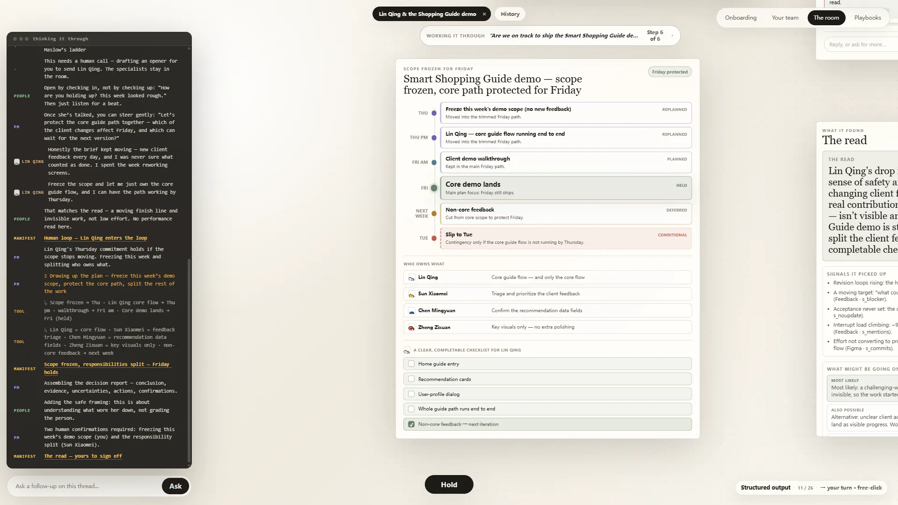Open 'Scope frozen, responsibilities split' manifest link
898x505 pixels.
(x=108, y=368)
